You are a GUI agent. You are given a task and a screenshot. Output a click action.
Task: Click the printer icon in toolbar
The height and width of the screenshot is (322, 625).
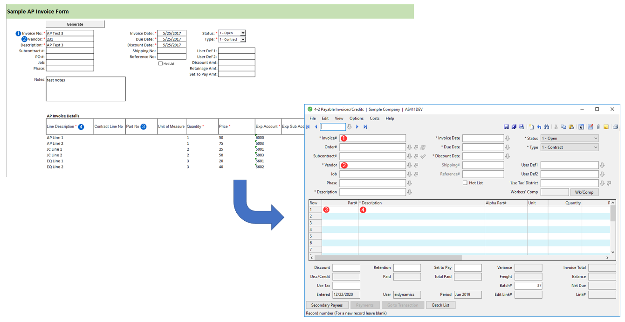pos(615,127)
